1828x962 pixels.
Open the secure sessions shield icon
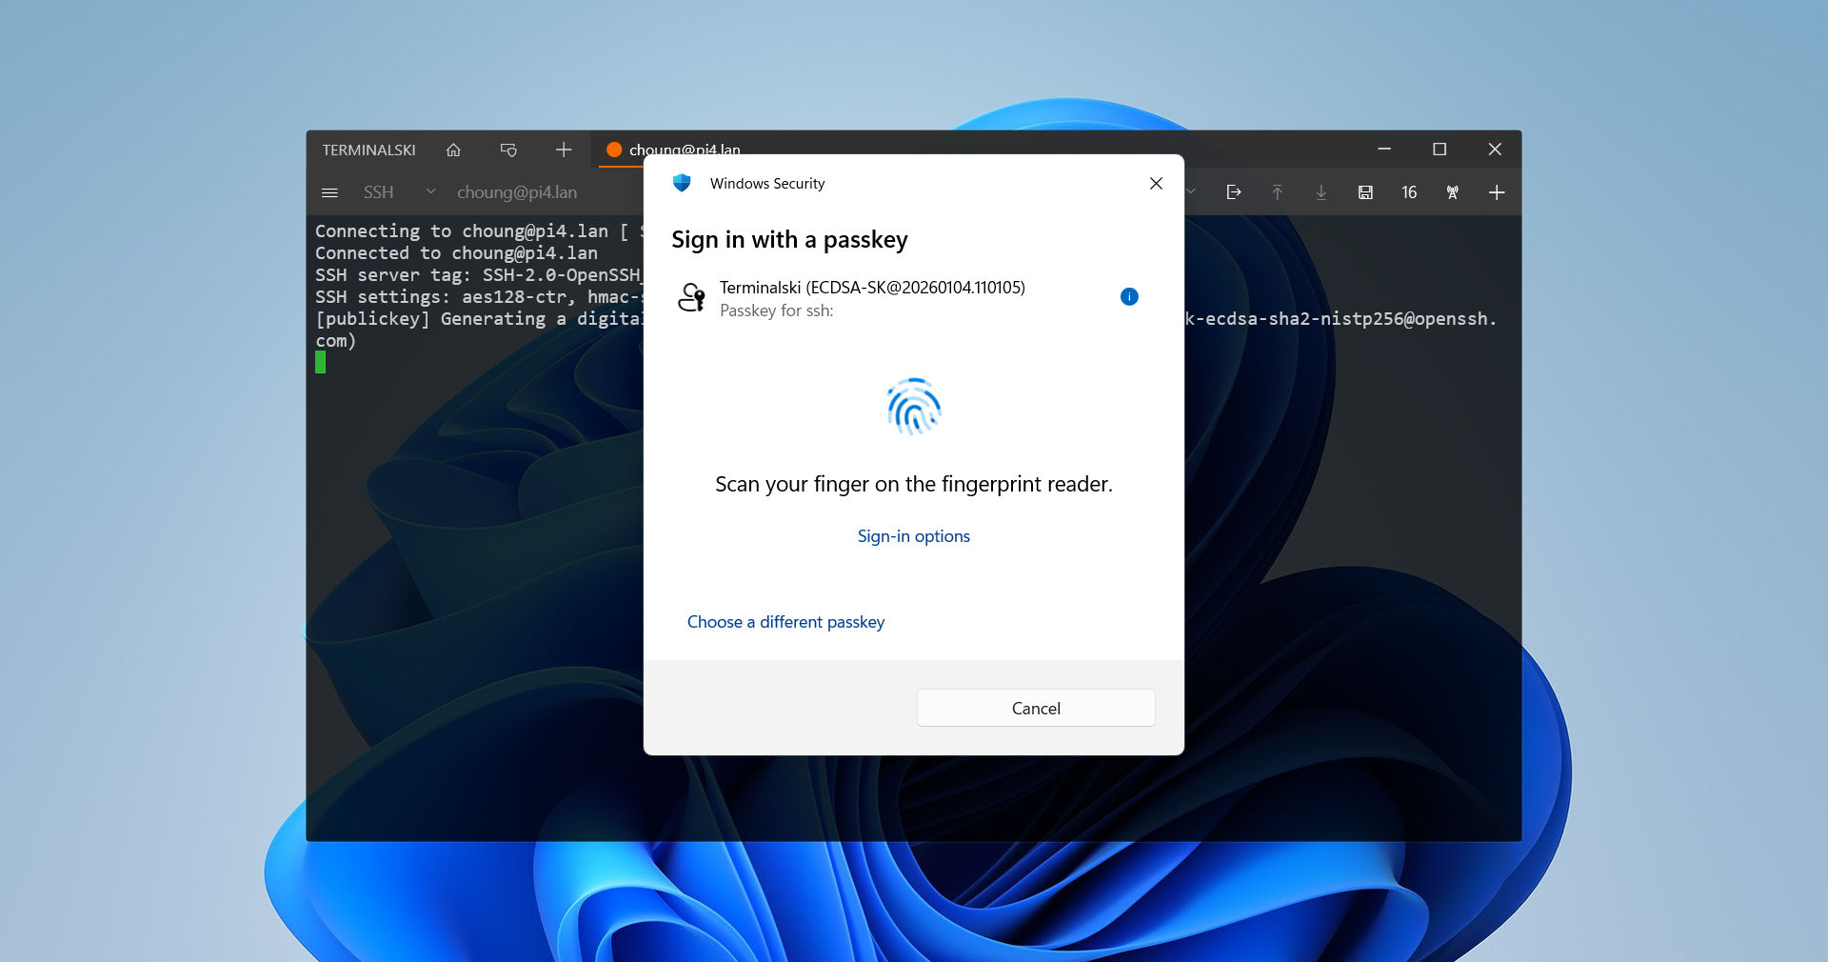508,150
